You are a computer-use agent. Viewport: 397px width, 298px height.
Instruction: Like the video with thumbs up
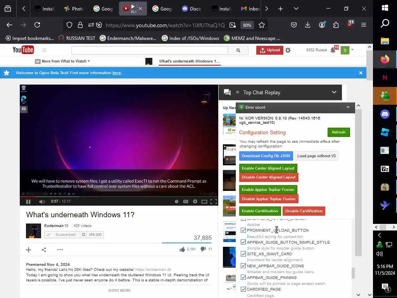pyautogui.click(x=182, y=249)
